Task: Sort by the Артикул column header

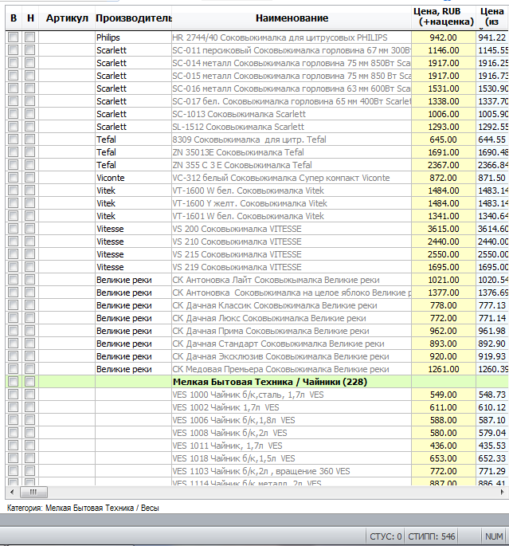Action: point(67,18)
